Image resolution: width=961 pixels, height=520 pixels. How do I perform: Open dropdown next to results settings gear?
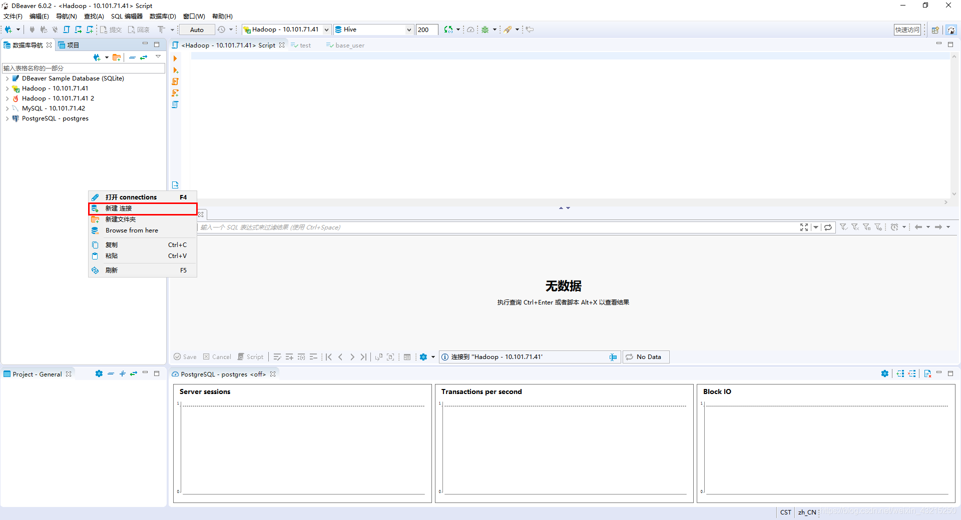[433, 356]
